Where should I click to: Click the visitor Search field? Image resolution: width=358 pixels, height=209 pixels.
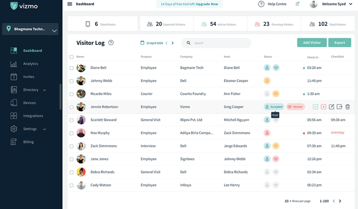[216, 43]
